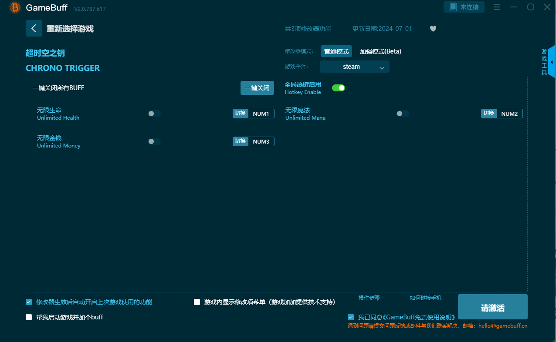Select normal mode tab 普通模式
Screen dimensions: 556x342
(x=336, y=51)
